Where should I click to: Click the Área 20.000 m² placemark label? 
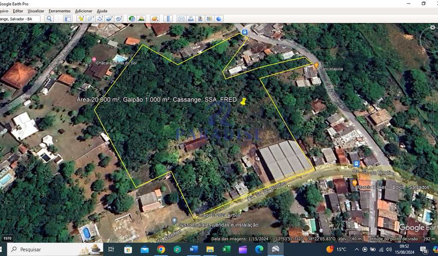click(157, 100)
